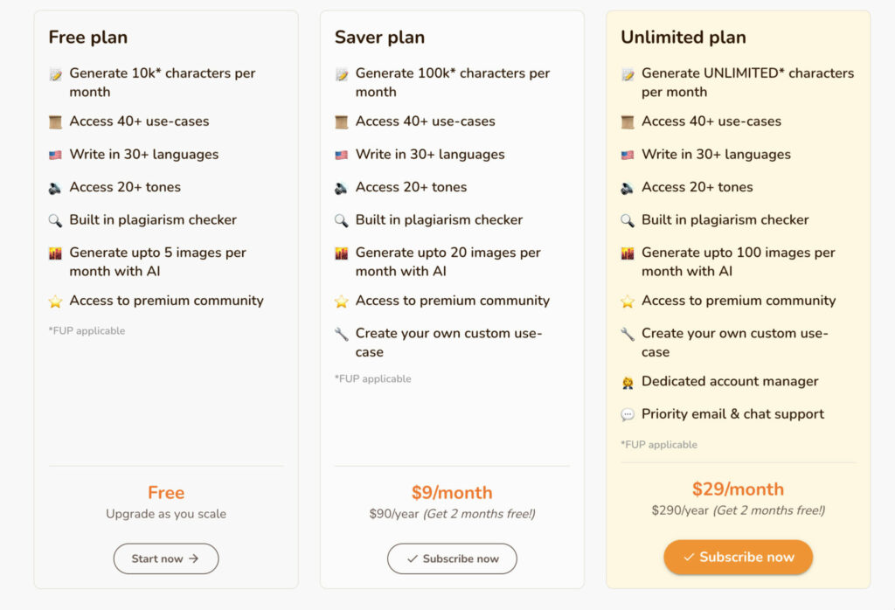This screenshot has height=610, width=895.
Task: Click the orange Subscribe now button
Action: [x=738, y=557]
